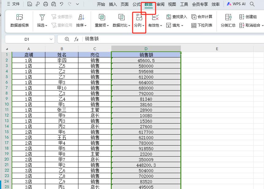Switch to the 审阅 tab
This screenshot has width=264, height=189.
click(160, 4)
